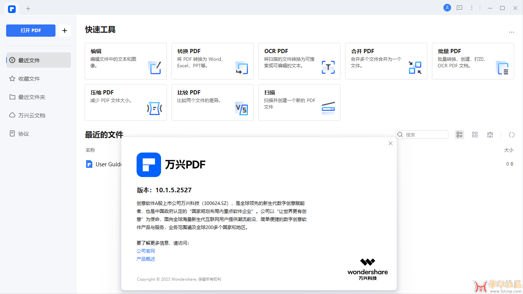Open the 压缩 PDF tool card
Viewport: 523px width, 294px height.
125,102
